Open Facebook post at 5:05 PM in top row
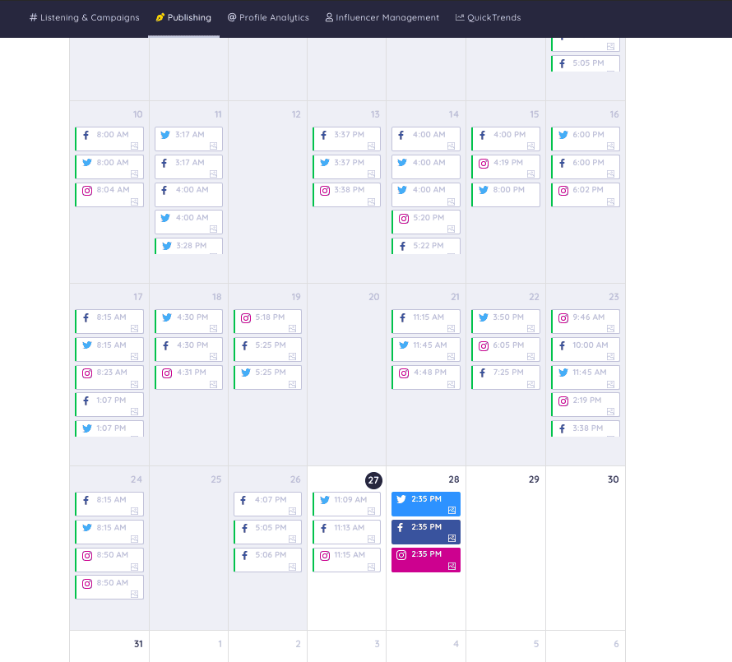This screenshot has width=732, height=662. [x=586, y=63]
